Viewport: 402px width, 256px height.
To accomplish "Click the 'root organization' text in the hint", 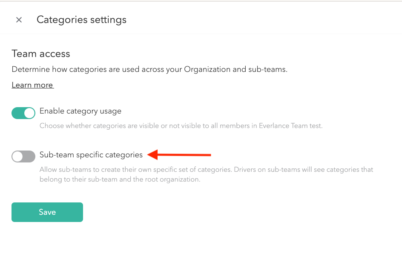I will tap(175, 179).
